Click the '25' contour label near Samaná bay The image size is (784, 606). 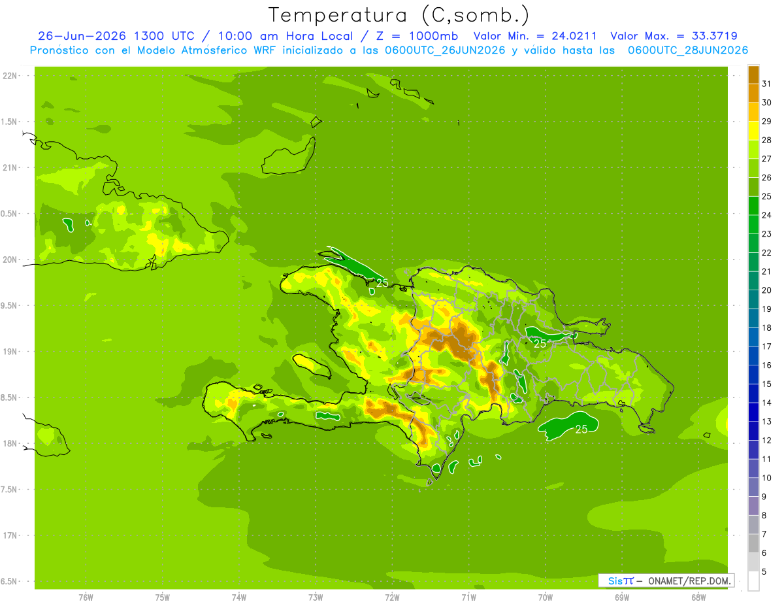pos(540,343)
